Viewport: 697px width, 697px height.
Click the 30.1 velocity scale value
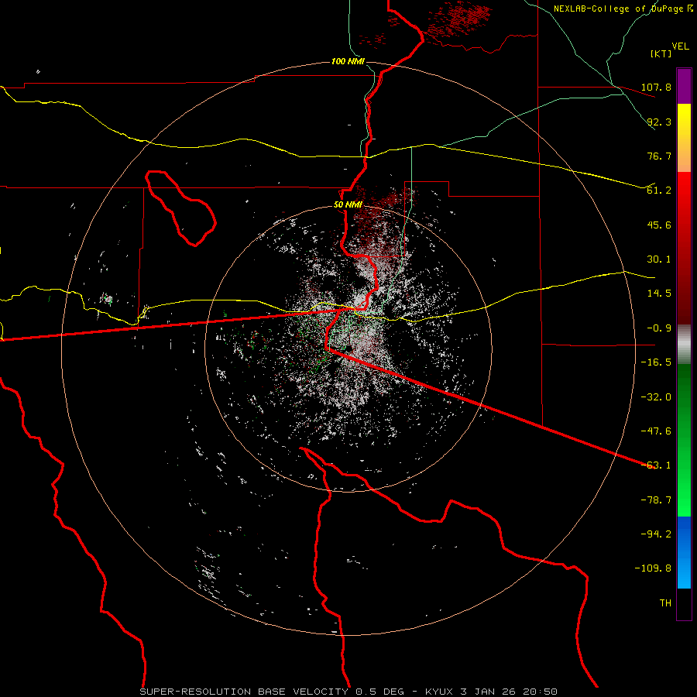tap(659, 259)
